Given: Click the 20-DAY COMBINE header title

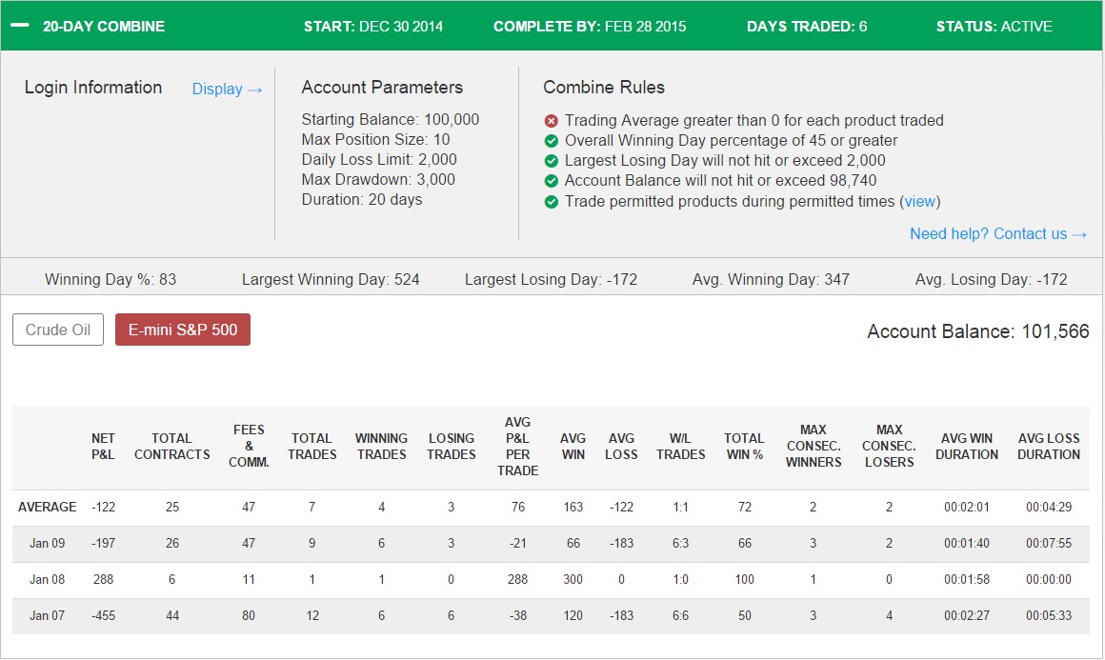Looking at the screenshot, I should point(104,26).
